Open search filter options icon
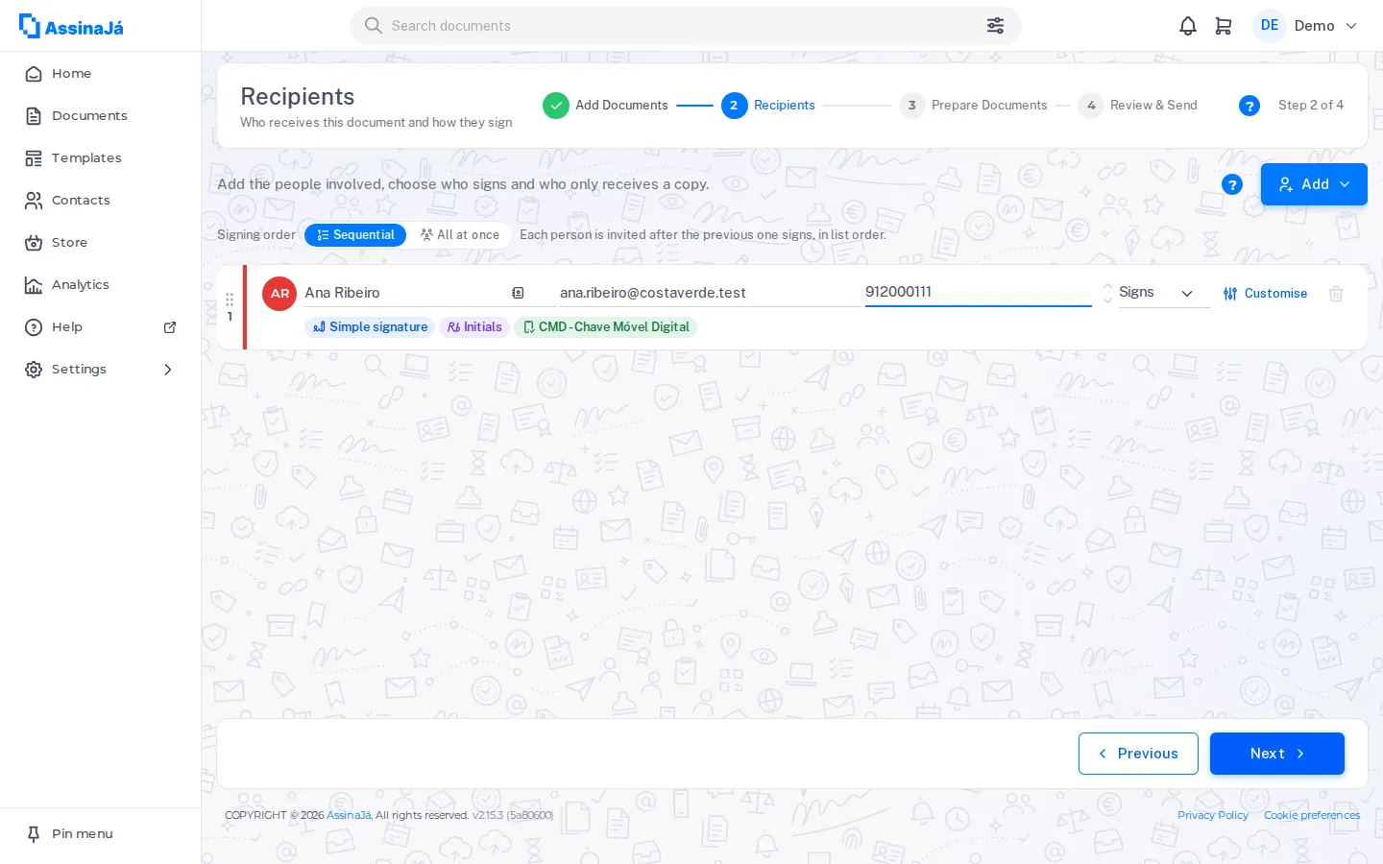This screenshot has height=864, width=1383. tap(995, 26)
